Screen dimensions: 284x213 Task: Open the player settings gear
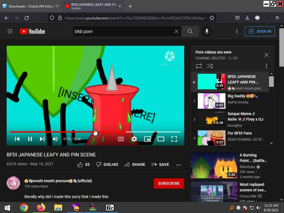[134, 139]
